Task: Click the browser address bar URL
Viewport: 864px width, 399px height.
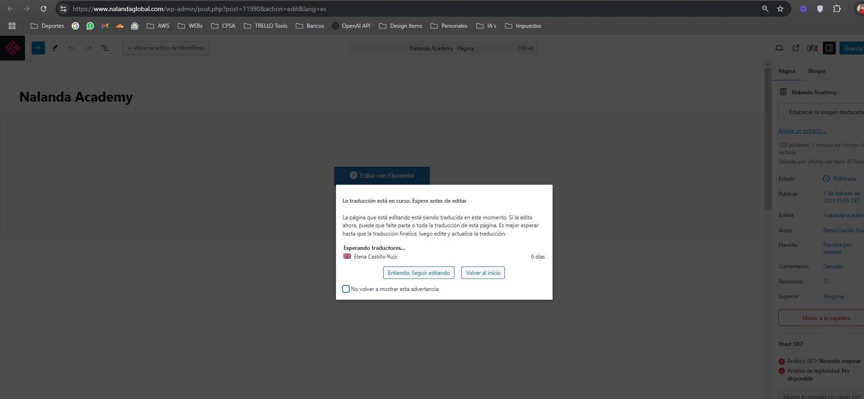Action: (199, 9)
